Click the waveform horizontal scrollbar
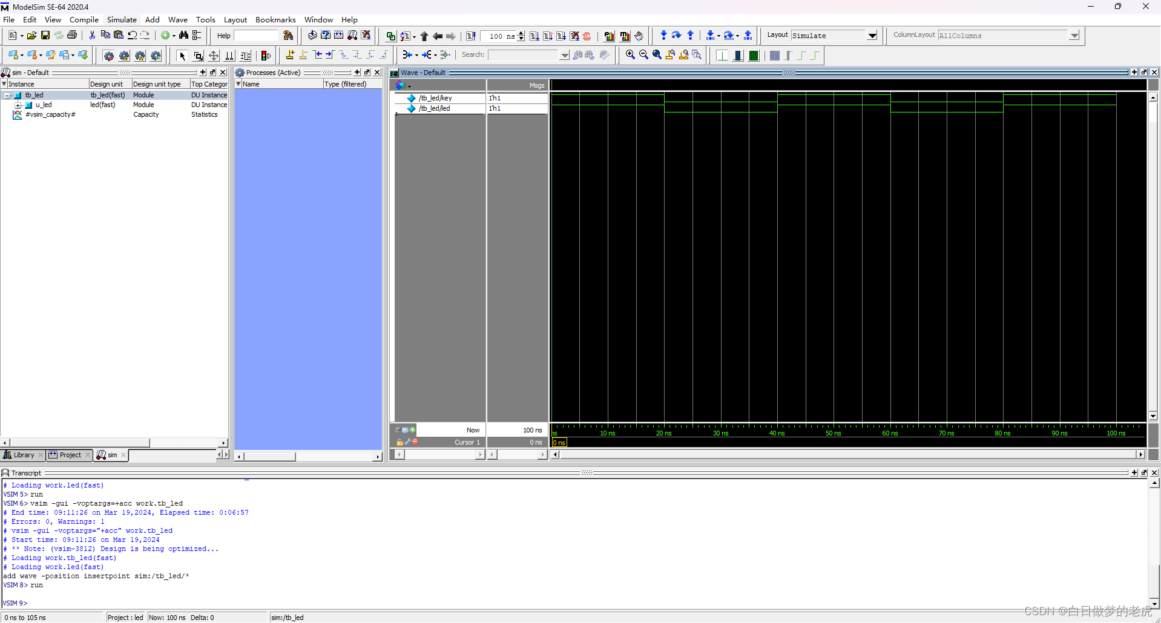 tap(847, 454)
